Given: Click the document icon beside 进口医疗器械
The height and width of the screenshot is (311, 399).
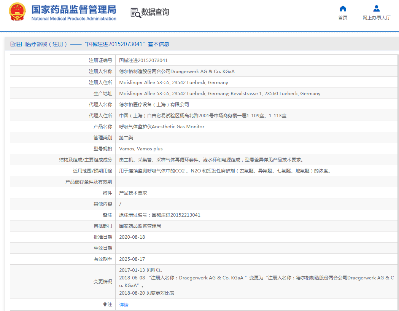Looking at the screenshot, I should click(x=13, y=44).
